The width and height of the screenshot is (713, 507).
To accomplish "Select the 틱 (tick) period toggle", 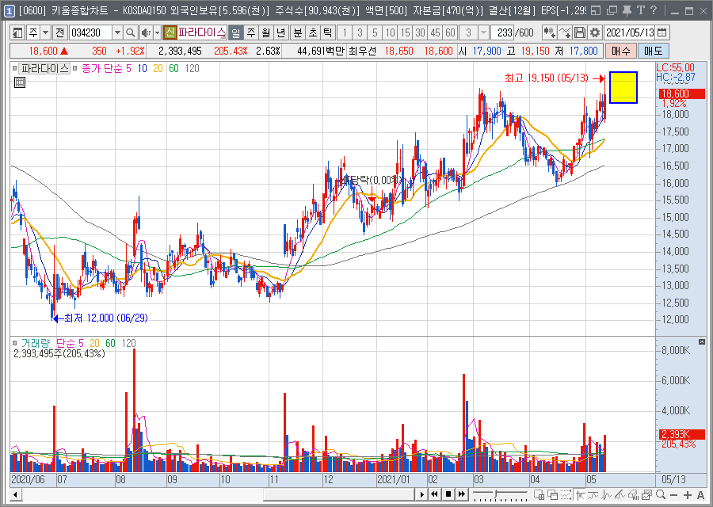I will 328,32.
